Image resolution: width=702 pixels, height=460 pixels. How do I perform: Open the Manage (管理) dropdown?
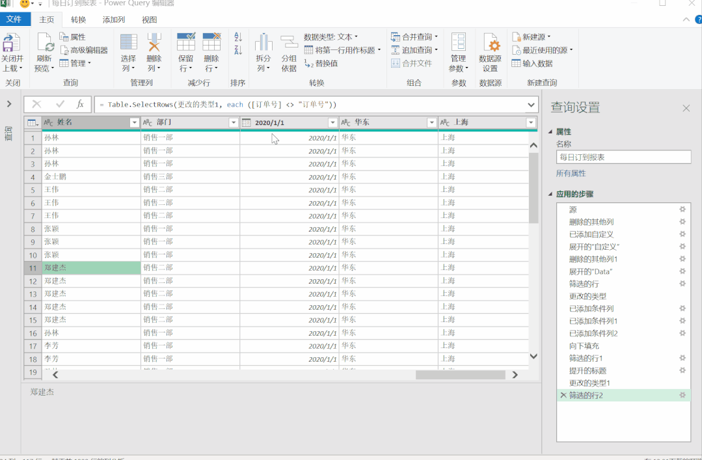(75, 63)
